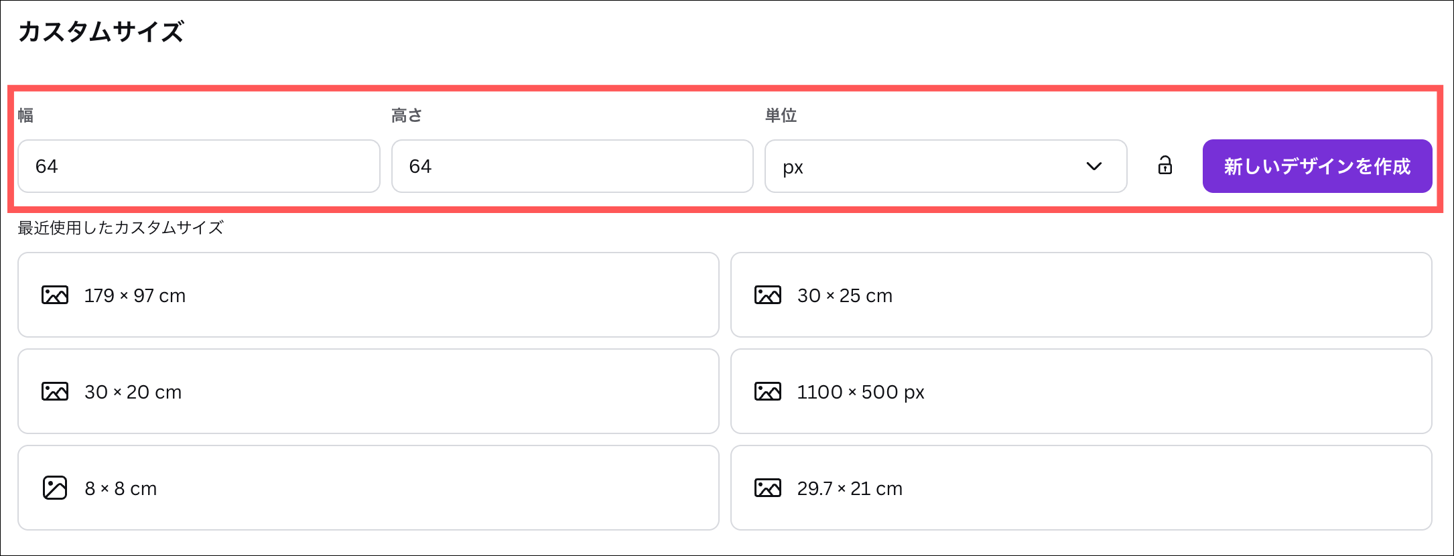
Task: Click the 高さ height input field
Action: (x=572, y=166)
